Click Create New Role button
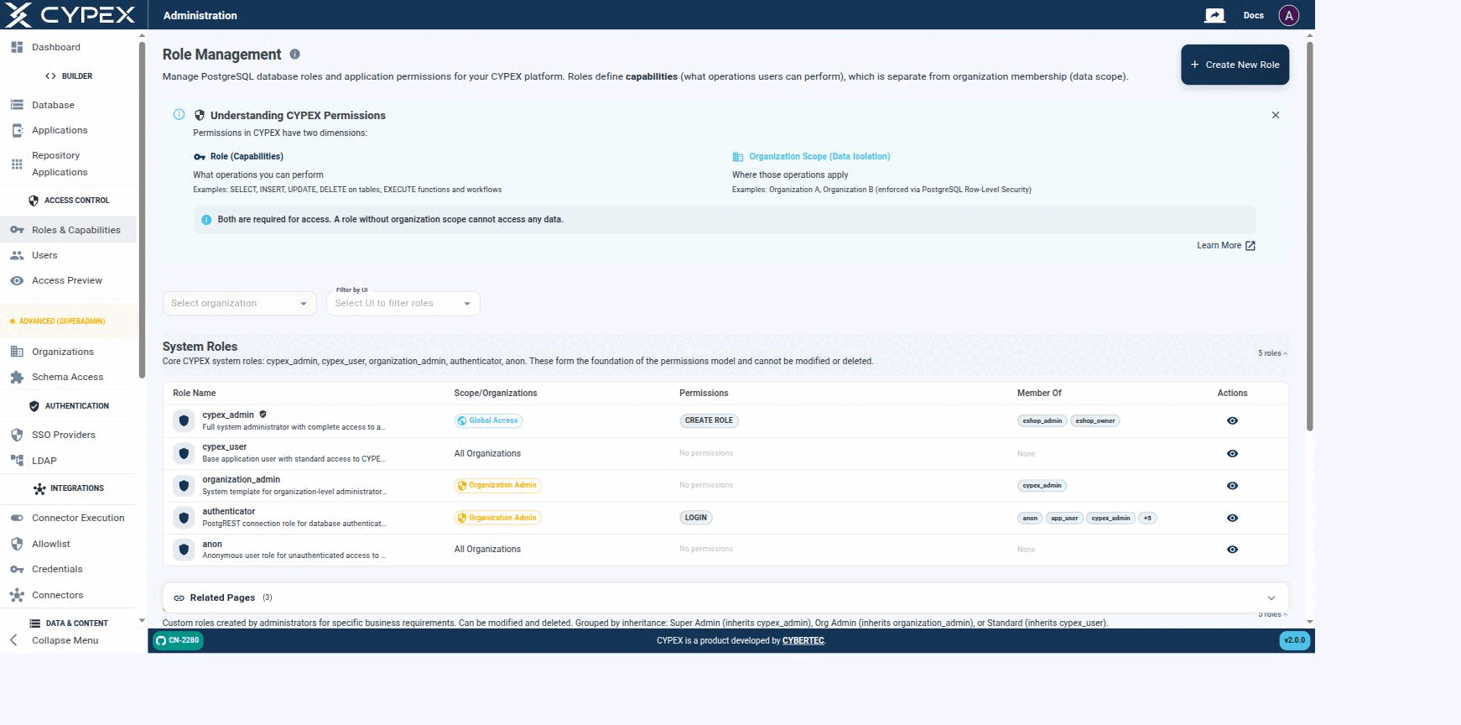 (x=1235, y=65)
